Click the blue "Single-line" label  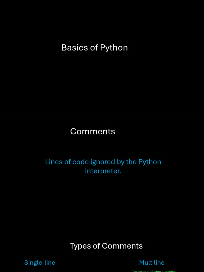point(40,263)
